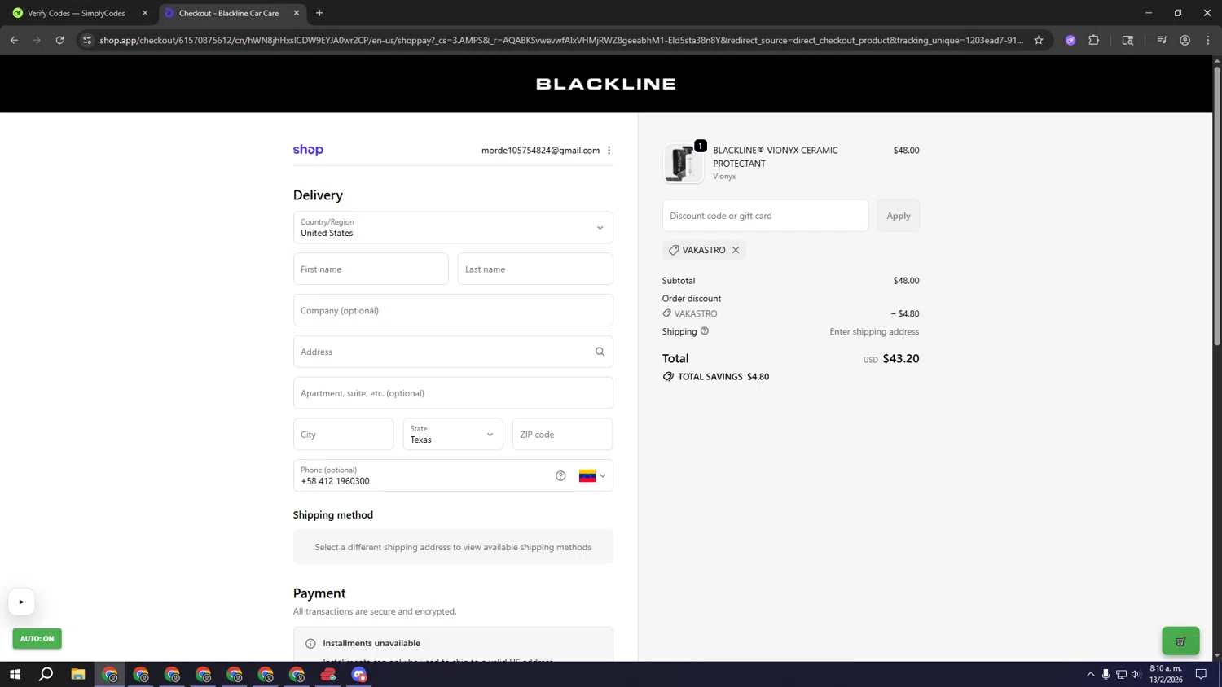1222x687 pixels.
Task: Bookmark this page with star icon
Action: click(x=1039, y=40)
